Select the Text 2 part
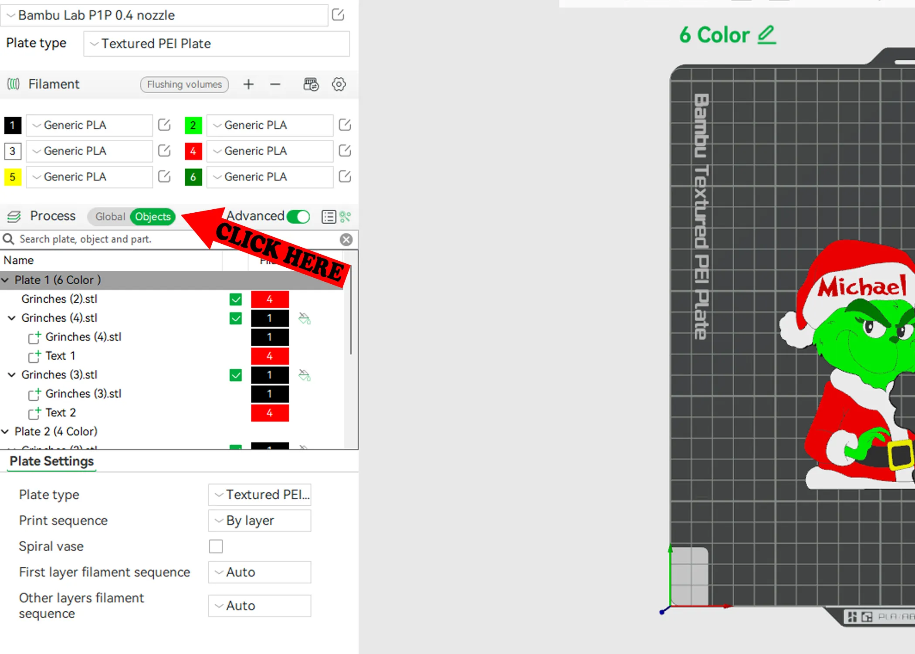This screenshot has width=915, height=654. pos(61,412)
